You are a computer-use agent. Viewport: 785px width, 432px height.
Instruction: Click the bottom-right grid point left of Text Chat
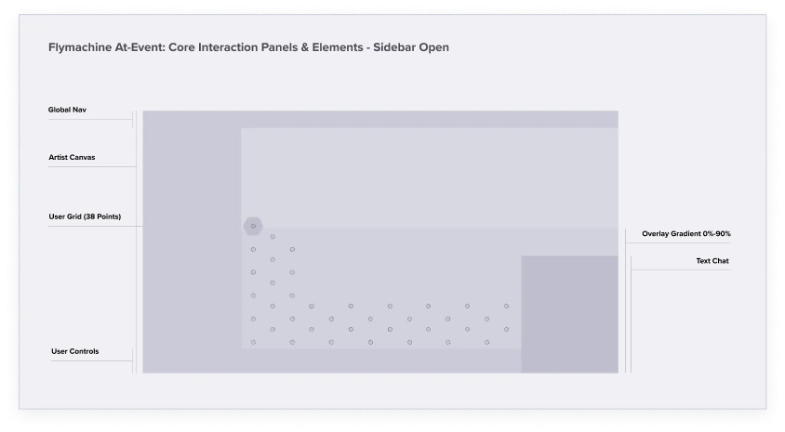point(506,329)
